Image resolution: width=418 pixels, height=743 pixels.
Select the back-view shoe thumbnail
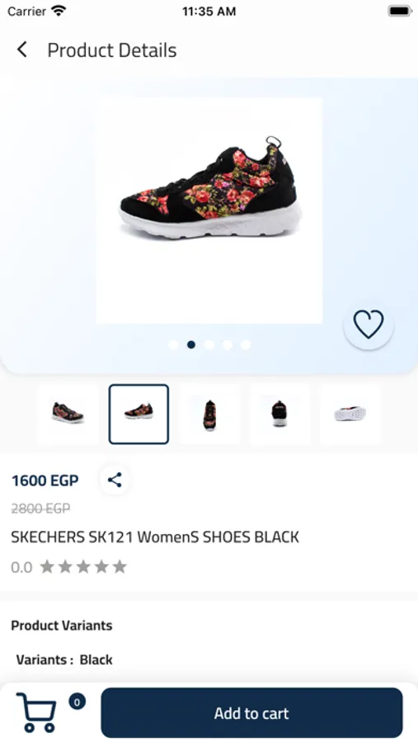click(x=279, y=414)
